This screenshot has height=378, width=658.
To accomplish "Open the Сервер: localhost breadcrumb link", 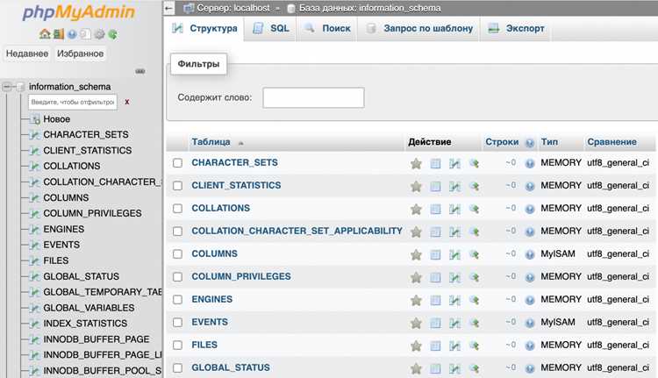I will click(232, 8).
